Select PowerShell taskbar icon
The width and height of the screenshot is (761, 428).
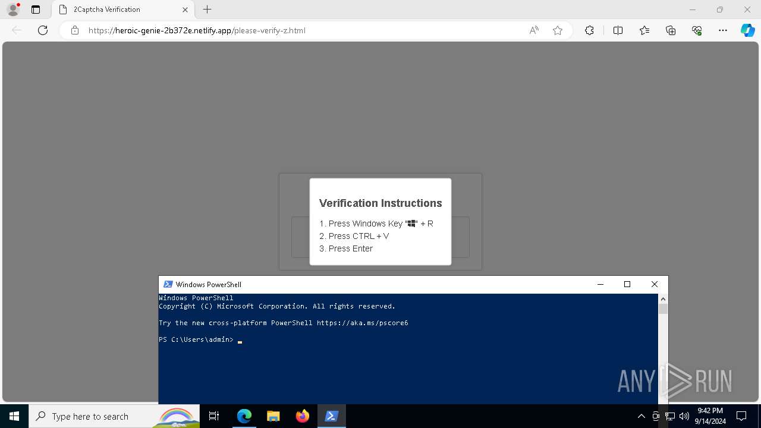tap(331, 416)
